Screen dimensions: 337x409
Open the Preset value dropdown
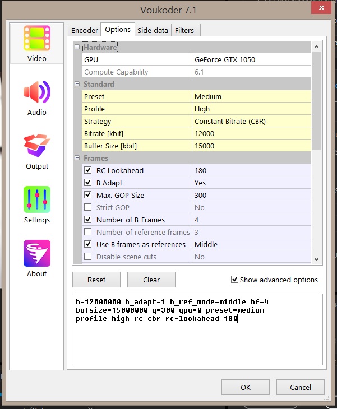(x=251, y=96)
